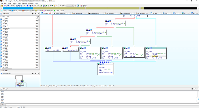Screen dimensions: 199x108
Task: Open the dropdown next to forward arrow
Action: [14, 6]
